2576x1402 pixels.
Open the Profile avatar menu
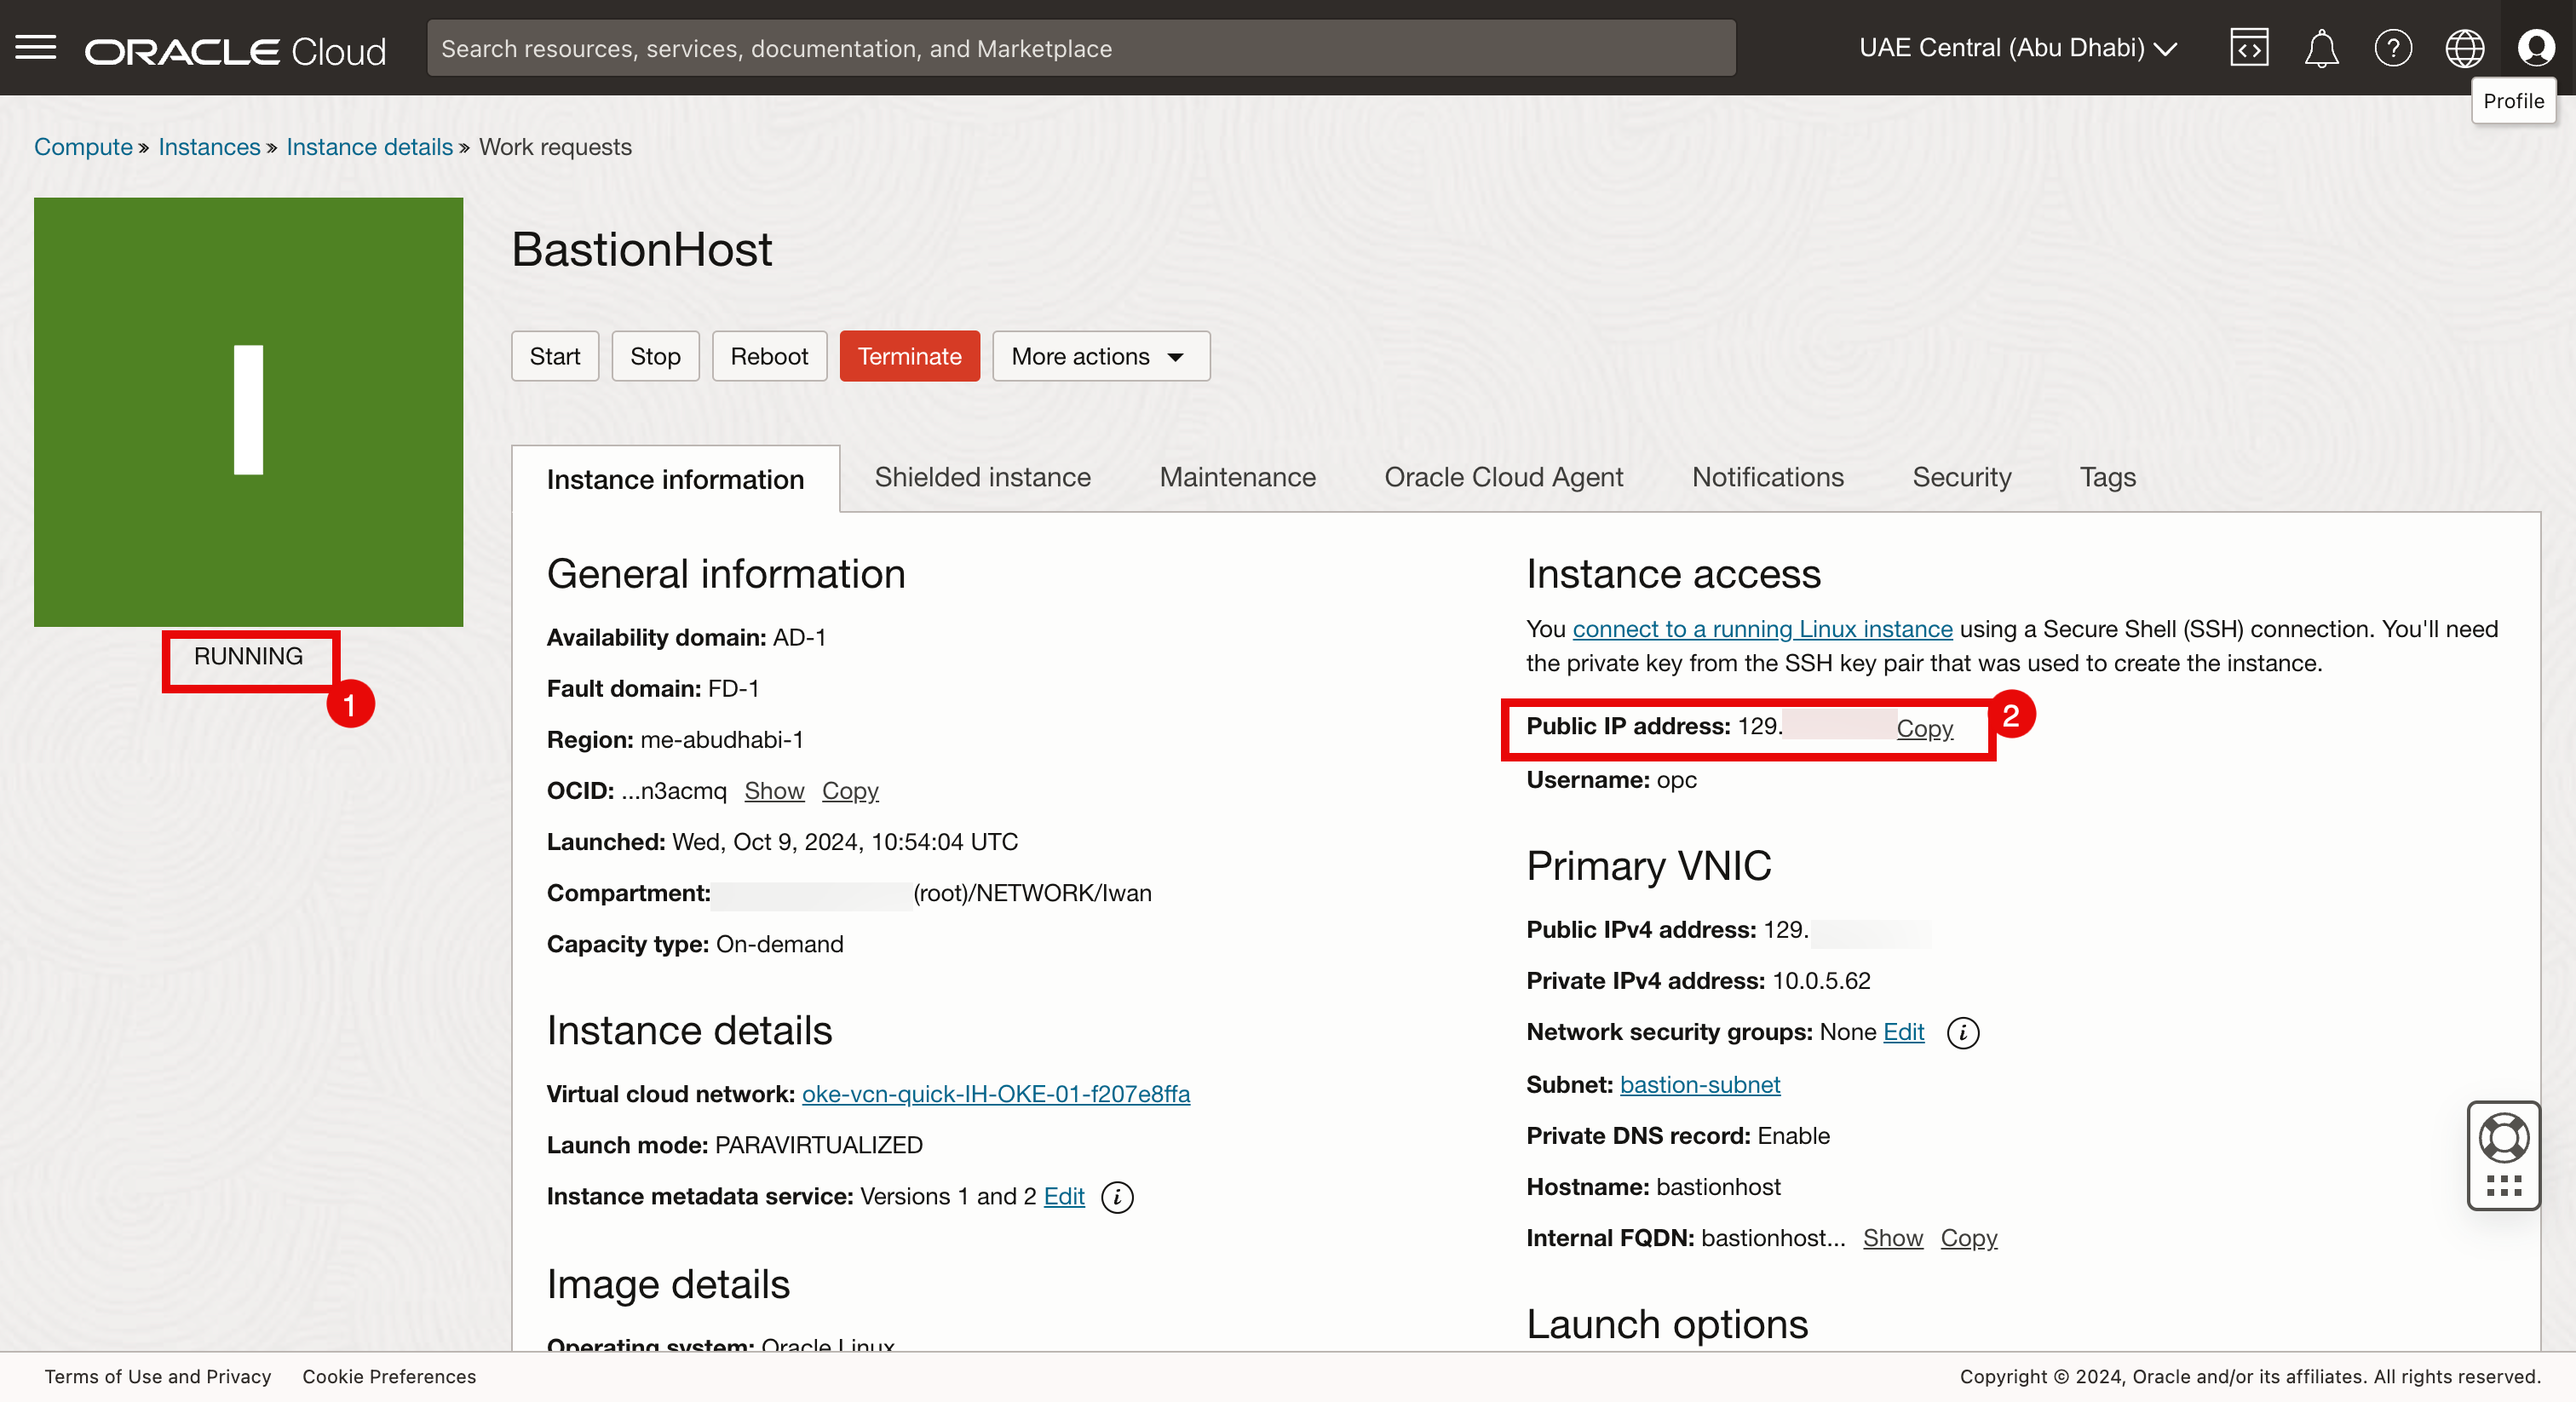point(2535,48)
